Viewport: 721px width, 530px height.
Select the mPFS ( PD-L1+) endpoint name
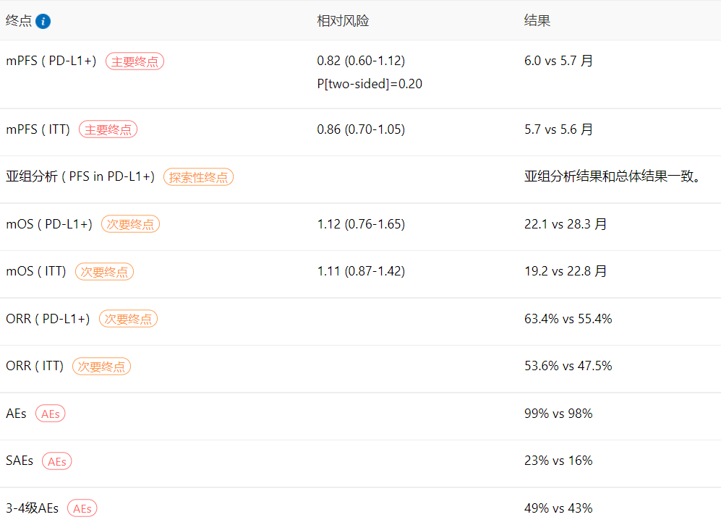[x=51, y=61]
